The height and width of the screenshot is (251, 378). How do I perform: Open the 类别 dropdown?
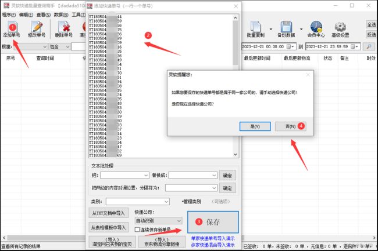point(137,202)
